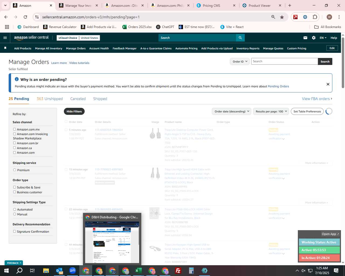Click the Seller Central top search box
This screenshot has height=276, width=345.
(x=197, y=38)
